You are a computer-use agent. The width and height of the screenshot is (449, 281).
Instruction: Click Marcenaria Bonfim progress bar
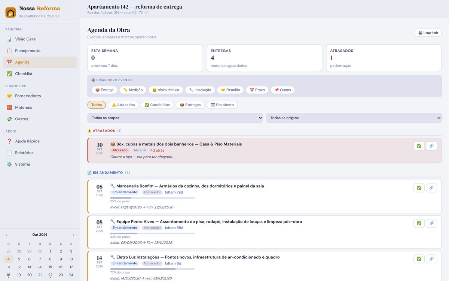coord(153,198)
